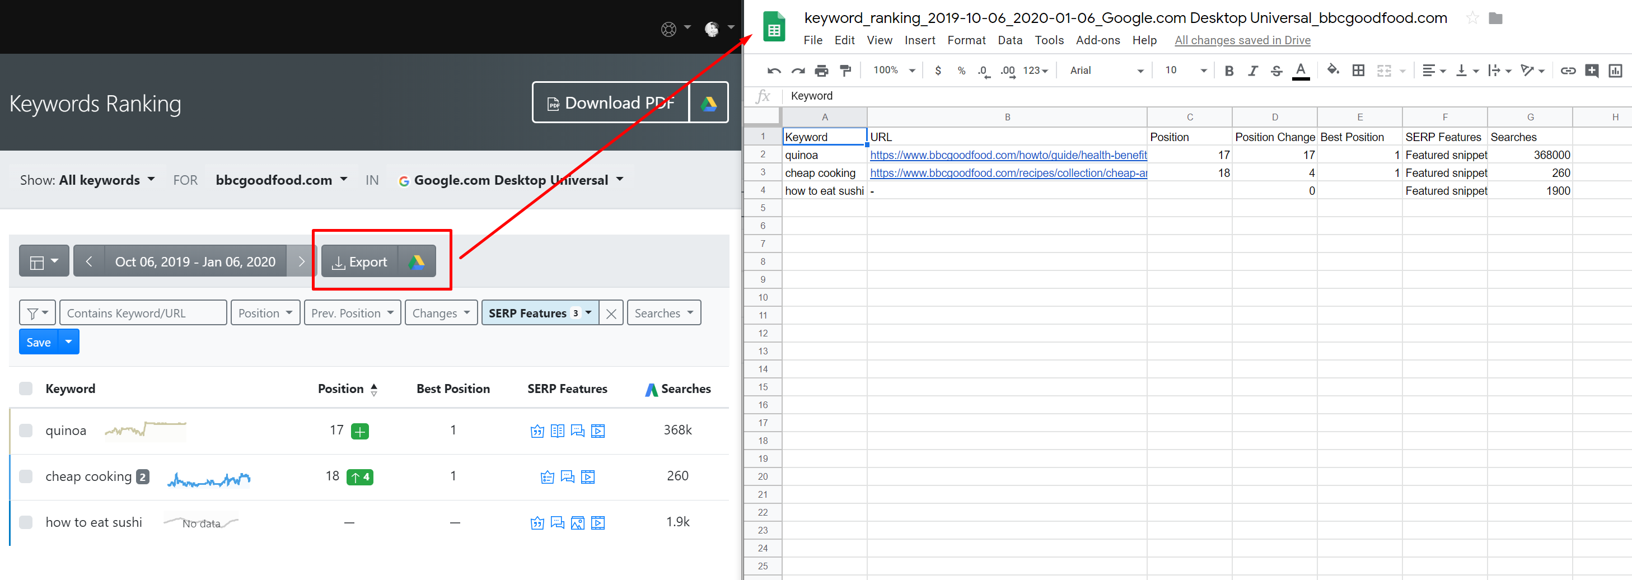This screenshot has width=1632, height=580.
Task: Click the Google Sheets home logo
Action: coord(774,27)
